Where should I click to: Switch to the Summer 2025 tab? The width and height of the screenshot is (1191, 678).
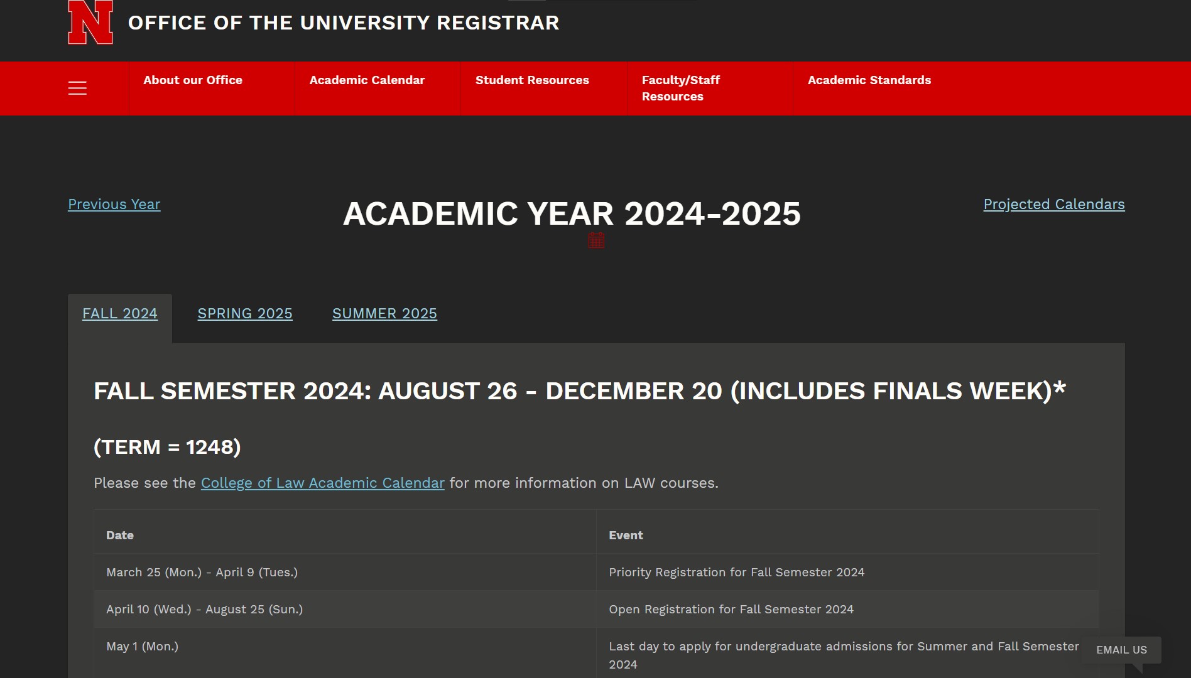(384, 313)
